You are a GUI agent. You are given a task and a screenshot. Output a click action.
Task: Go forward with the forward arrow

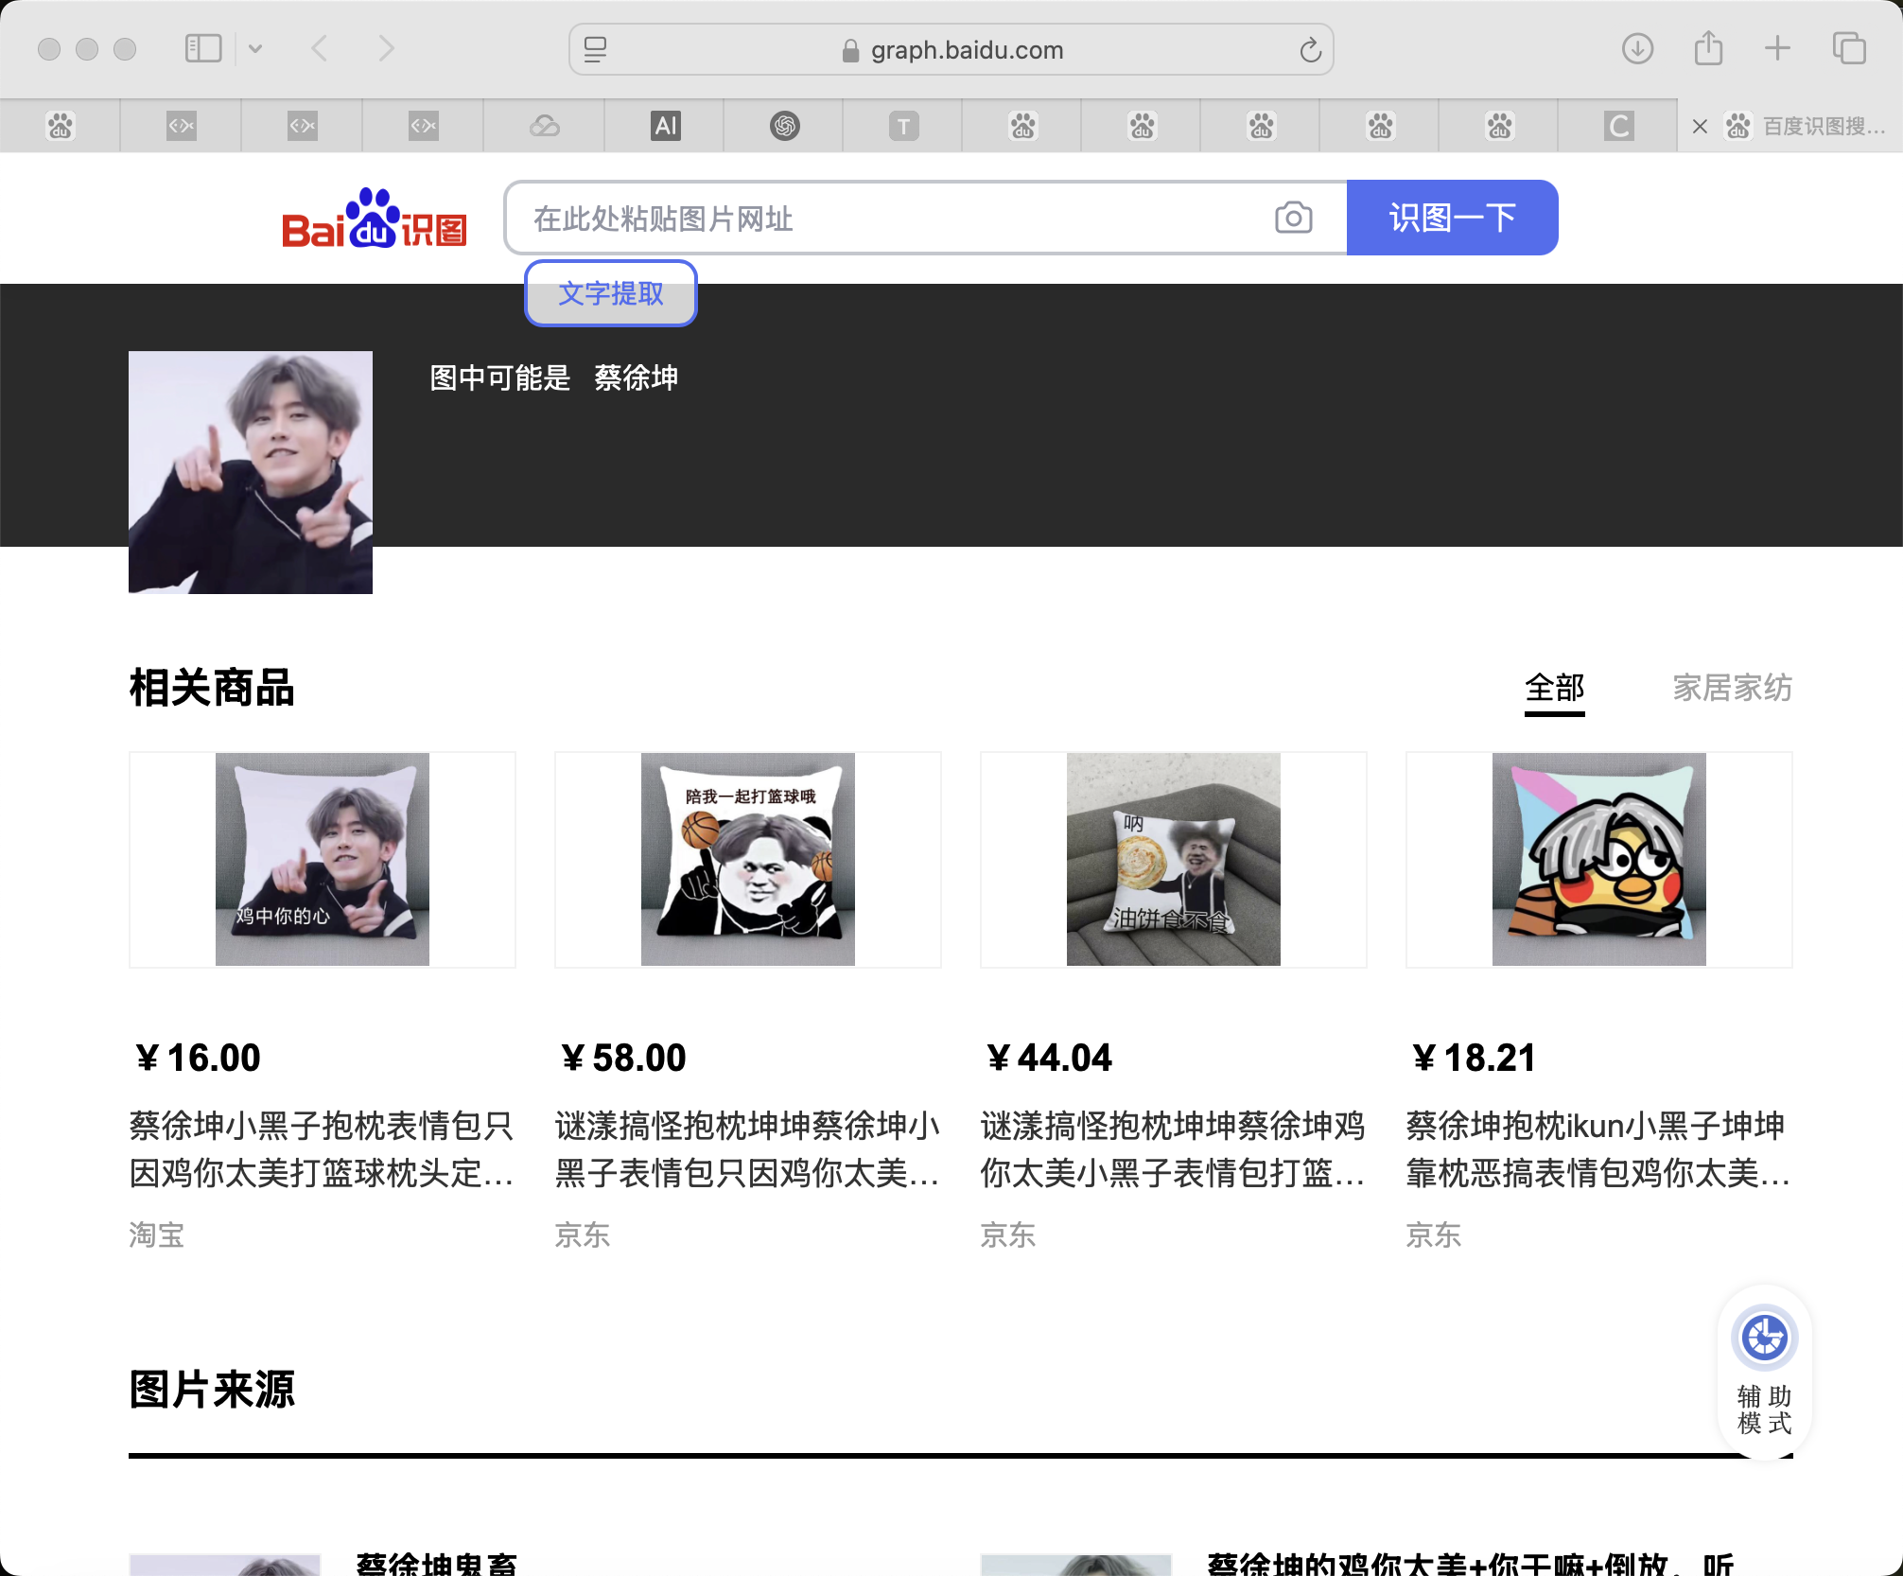(x=385, y=48)
